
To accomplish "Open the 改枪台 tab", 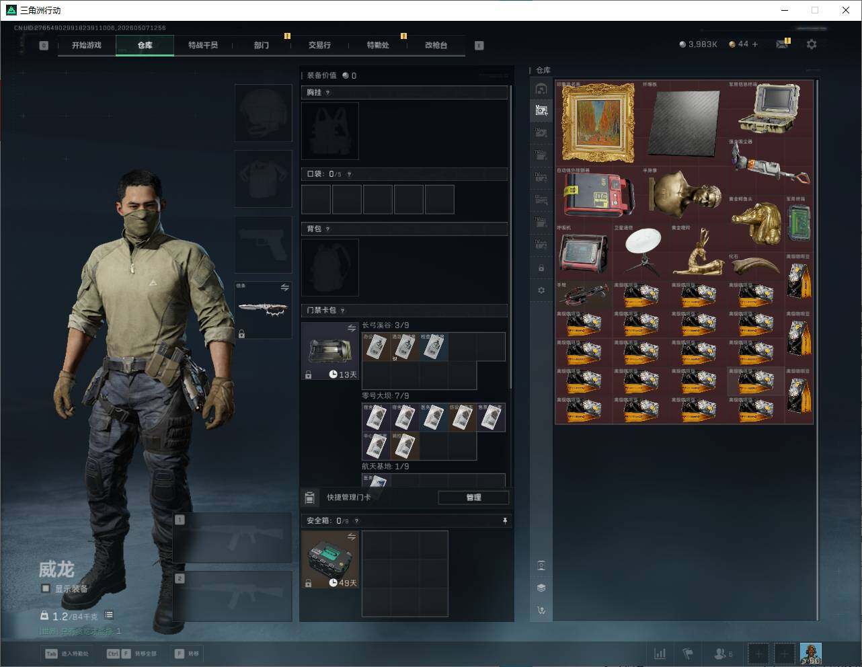I will [x=436, y=45].
